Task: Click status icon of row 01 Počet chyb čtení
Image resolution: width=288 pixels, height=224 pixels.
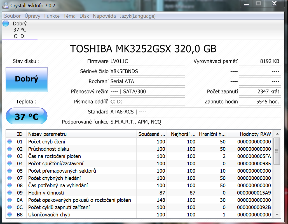Action: 10,141
